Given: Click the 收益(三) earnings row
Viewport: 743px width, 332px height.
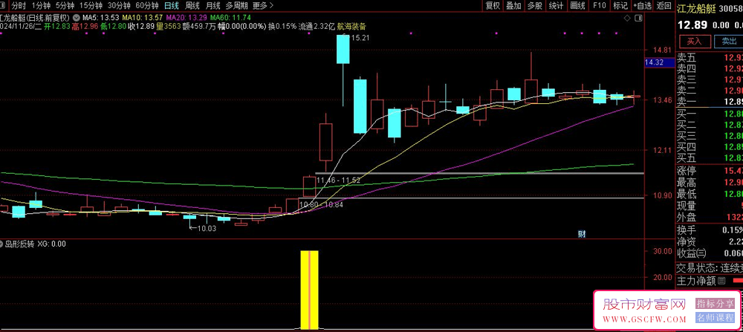Looking at the screenshot, I should [709, 253].
